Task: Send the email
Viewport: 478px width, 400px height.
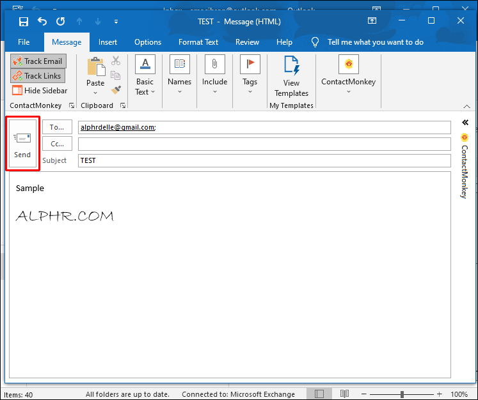Action: (22, 143)
